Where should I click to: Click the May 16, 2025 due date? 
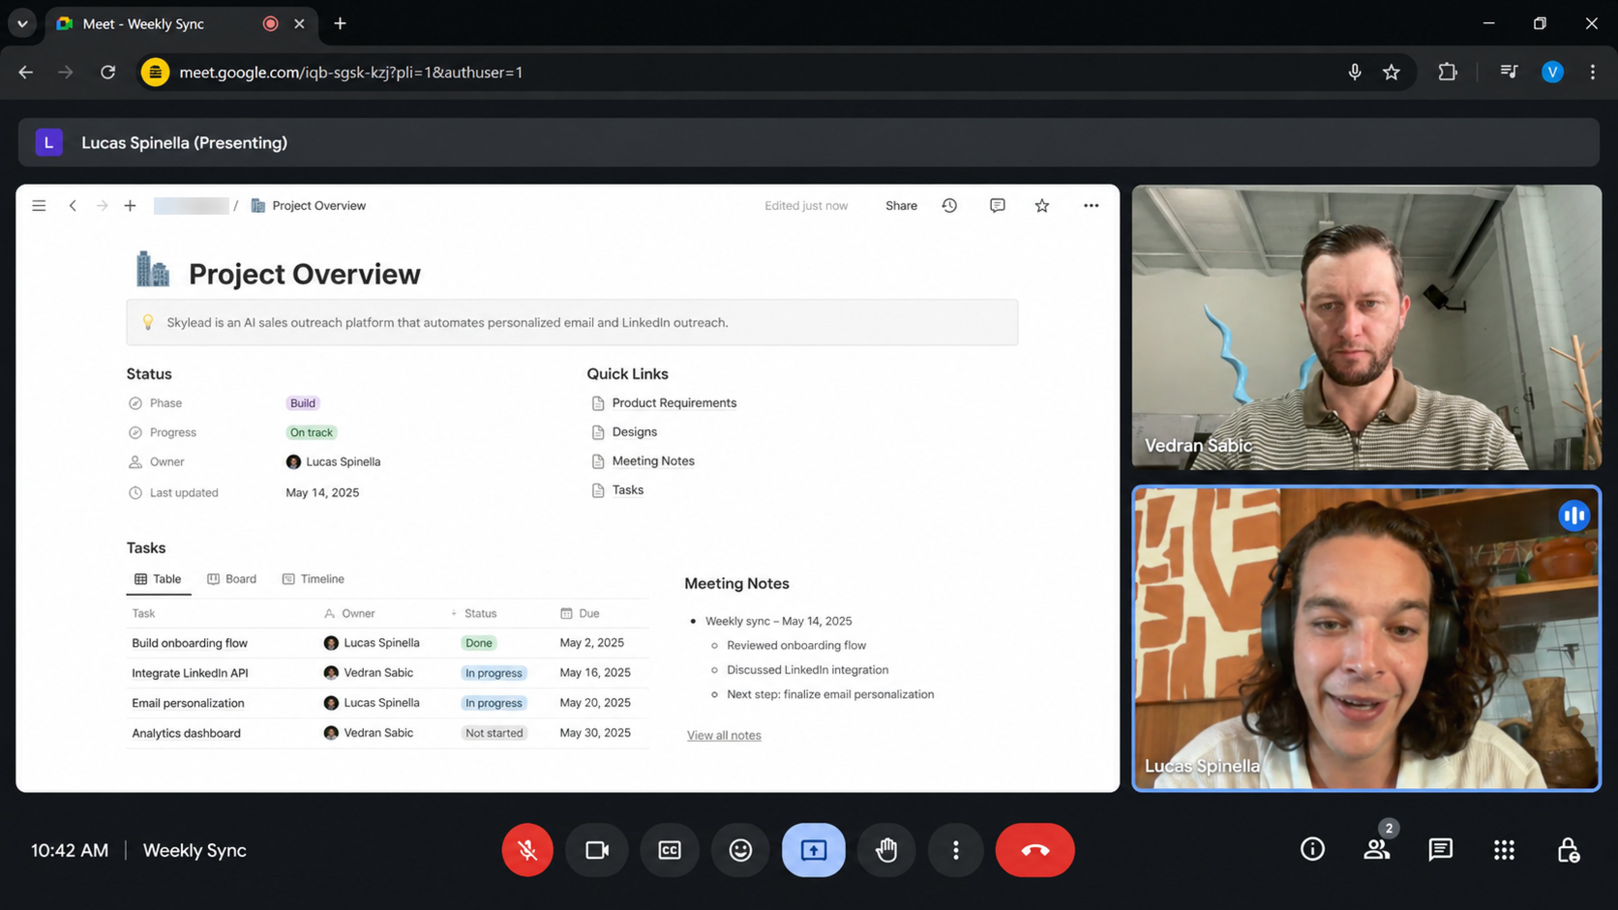[x=595, y=673]
